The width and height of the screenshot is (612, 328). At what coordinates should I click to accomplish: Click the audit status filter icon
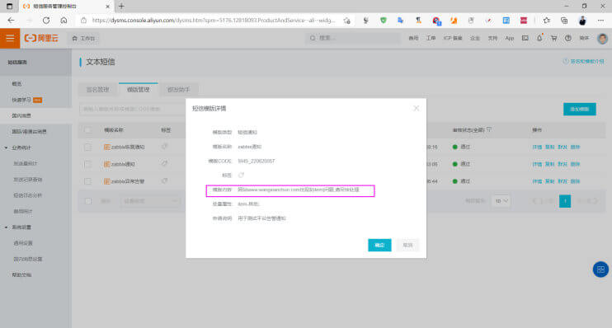488,130
